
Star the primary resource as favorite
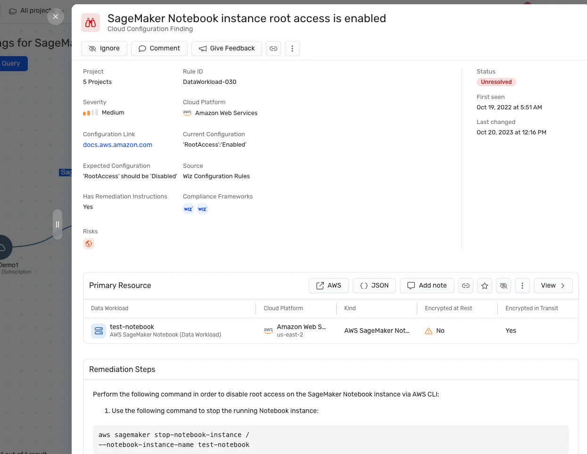click(485, 286)
